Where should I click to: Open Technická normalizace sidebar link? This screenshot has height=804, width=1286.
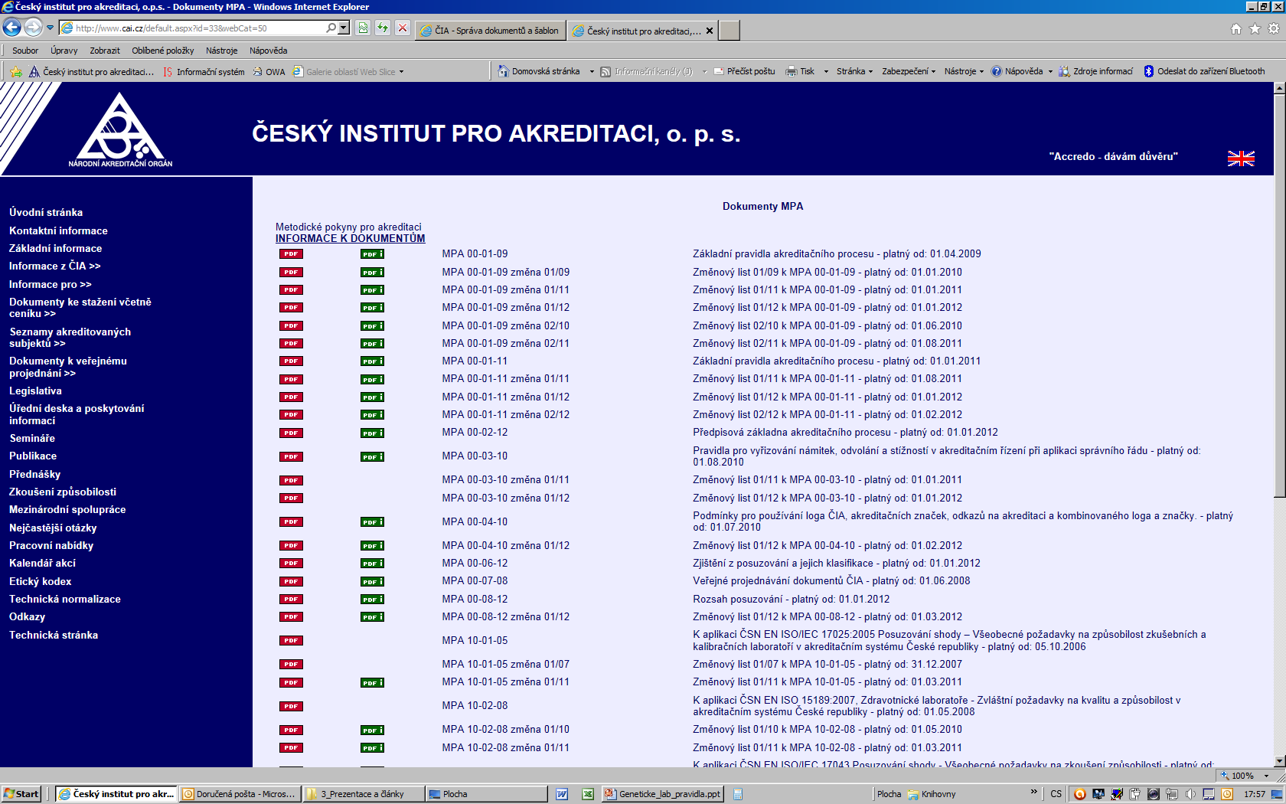(65, 599)
